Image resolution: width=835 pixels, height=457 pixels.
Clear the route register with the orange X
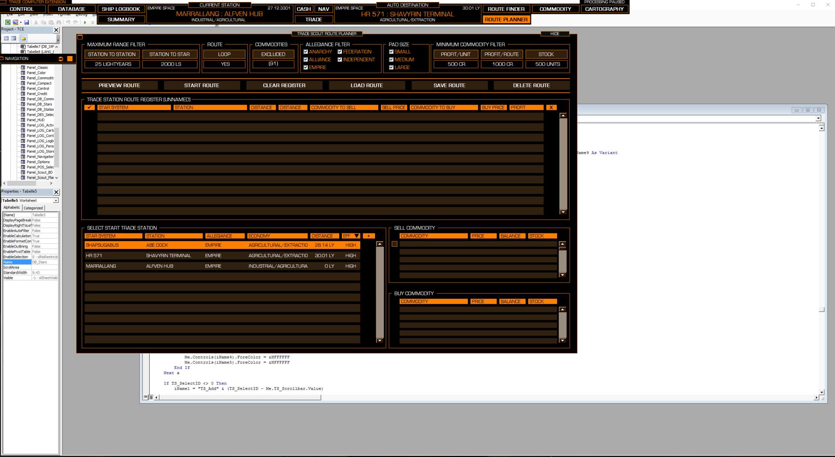551,107
